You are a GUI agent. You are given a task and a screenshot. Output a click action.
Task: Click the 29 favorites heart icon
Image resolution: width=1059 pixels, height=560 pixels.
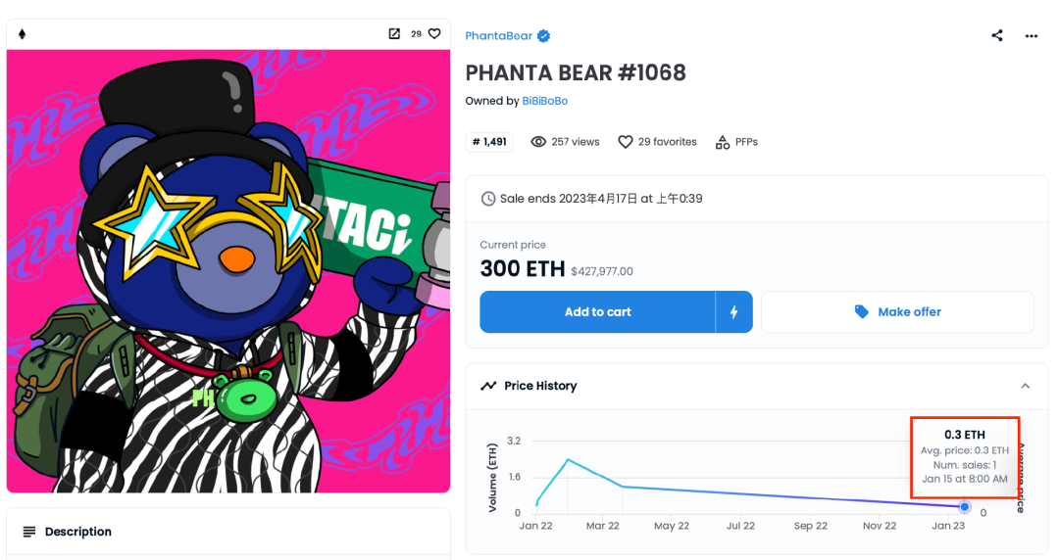[626, 142]
